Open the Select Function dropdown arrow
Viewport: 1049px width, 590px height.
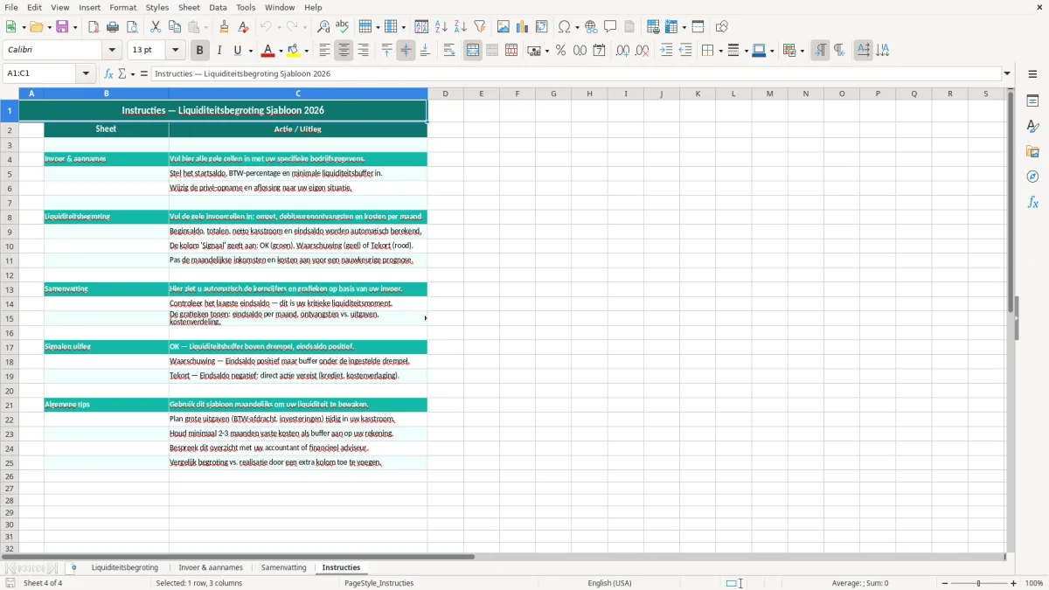pos(133,73)
